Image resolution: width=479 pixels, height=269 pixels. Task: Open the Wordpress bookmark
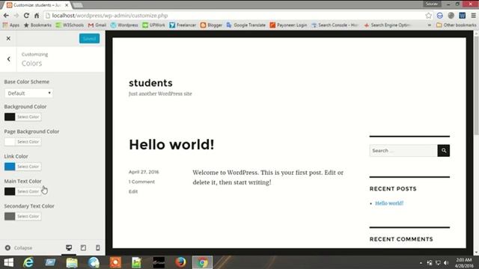[124, 25]
